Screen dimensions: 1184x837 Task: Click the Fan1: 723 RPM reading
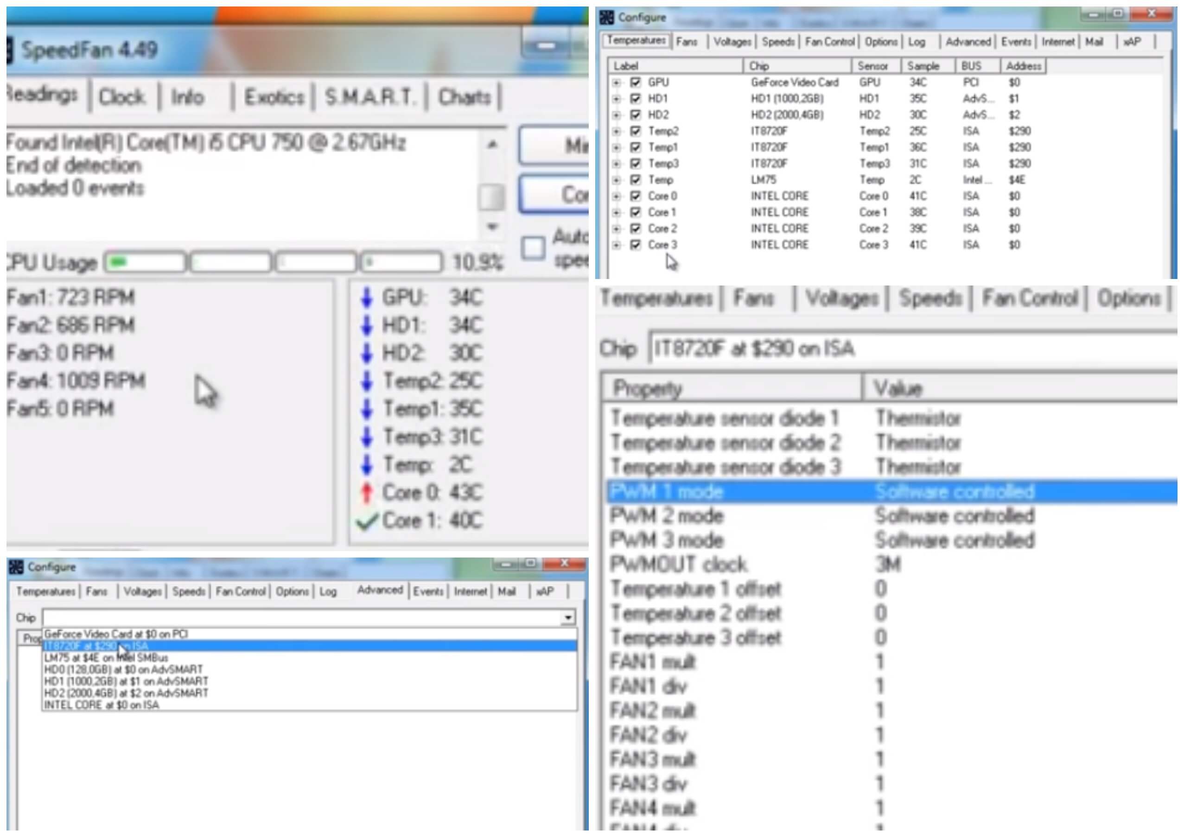pyautogui.click(x=71, y=298)
